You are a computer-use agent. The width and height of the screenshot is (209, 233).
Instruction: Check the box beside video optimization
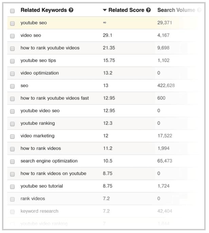[12, 74]
